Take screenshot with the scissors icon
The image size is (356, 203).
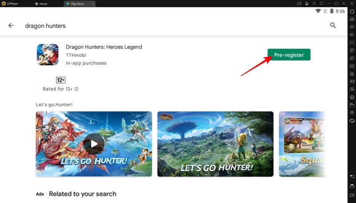352,74
